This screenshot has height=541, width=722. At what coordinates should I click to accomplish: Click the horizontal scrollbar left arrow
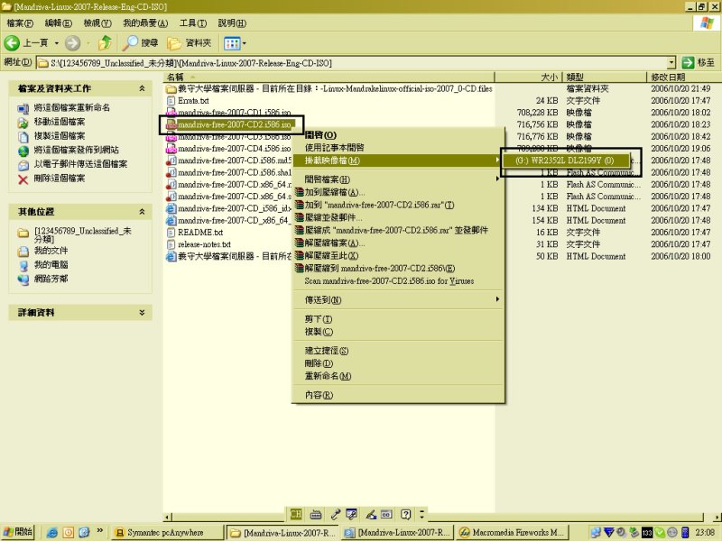coord(168,517)
